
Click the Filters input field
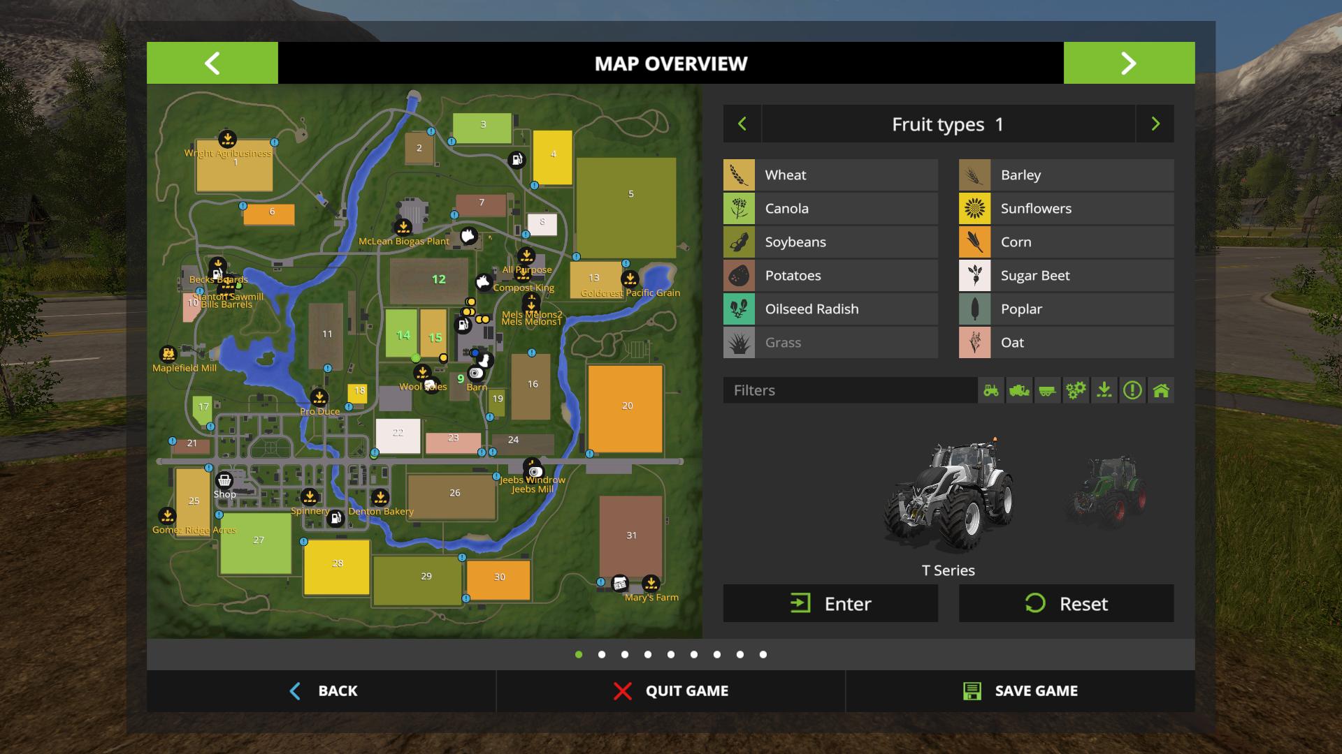pyautogui.click(x=849, y=390)
